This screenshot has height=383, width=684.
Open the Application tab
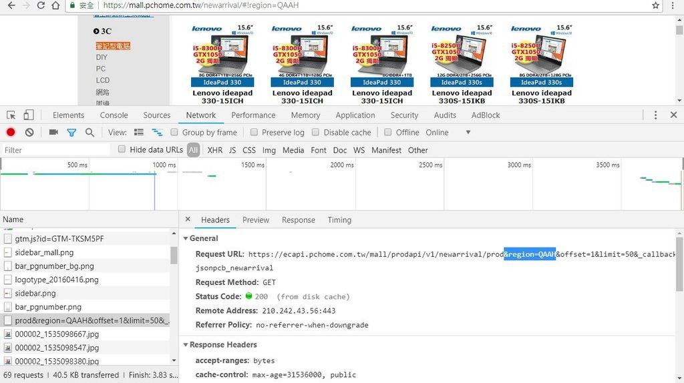[x=355, y=115]
